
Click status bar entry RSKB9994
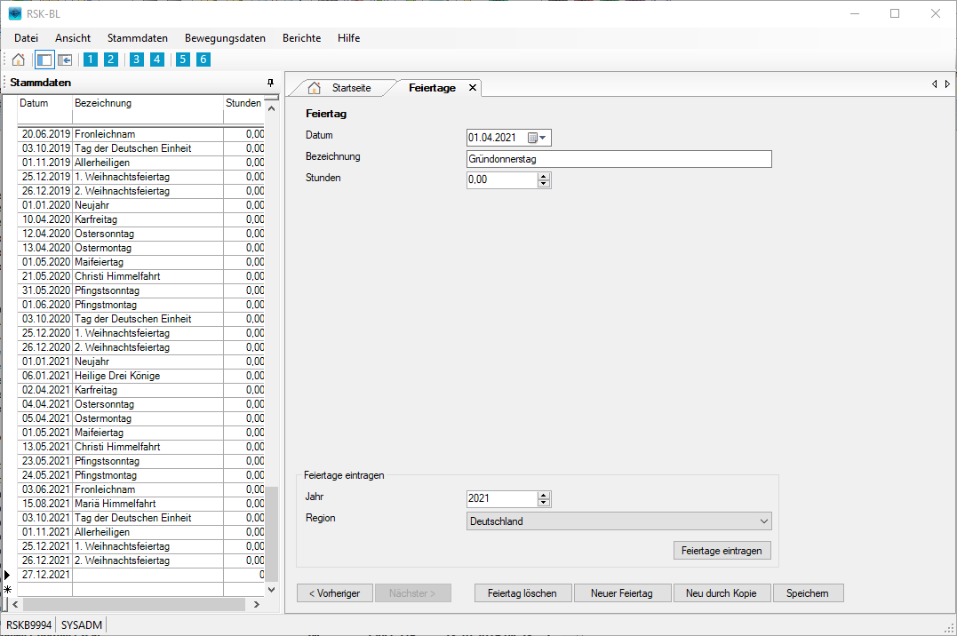click(x=28, y=625)
